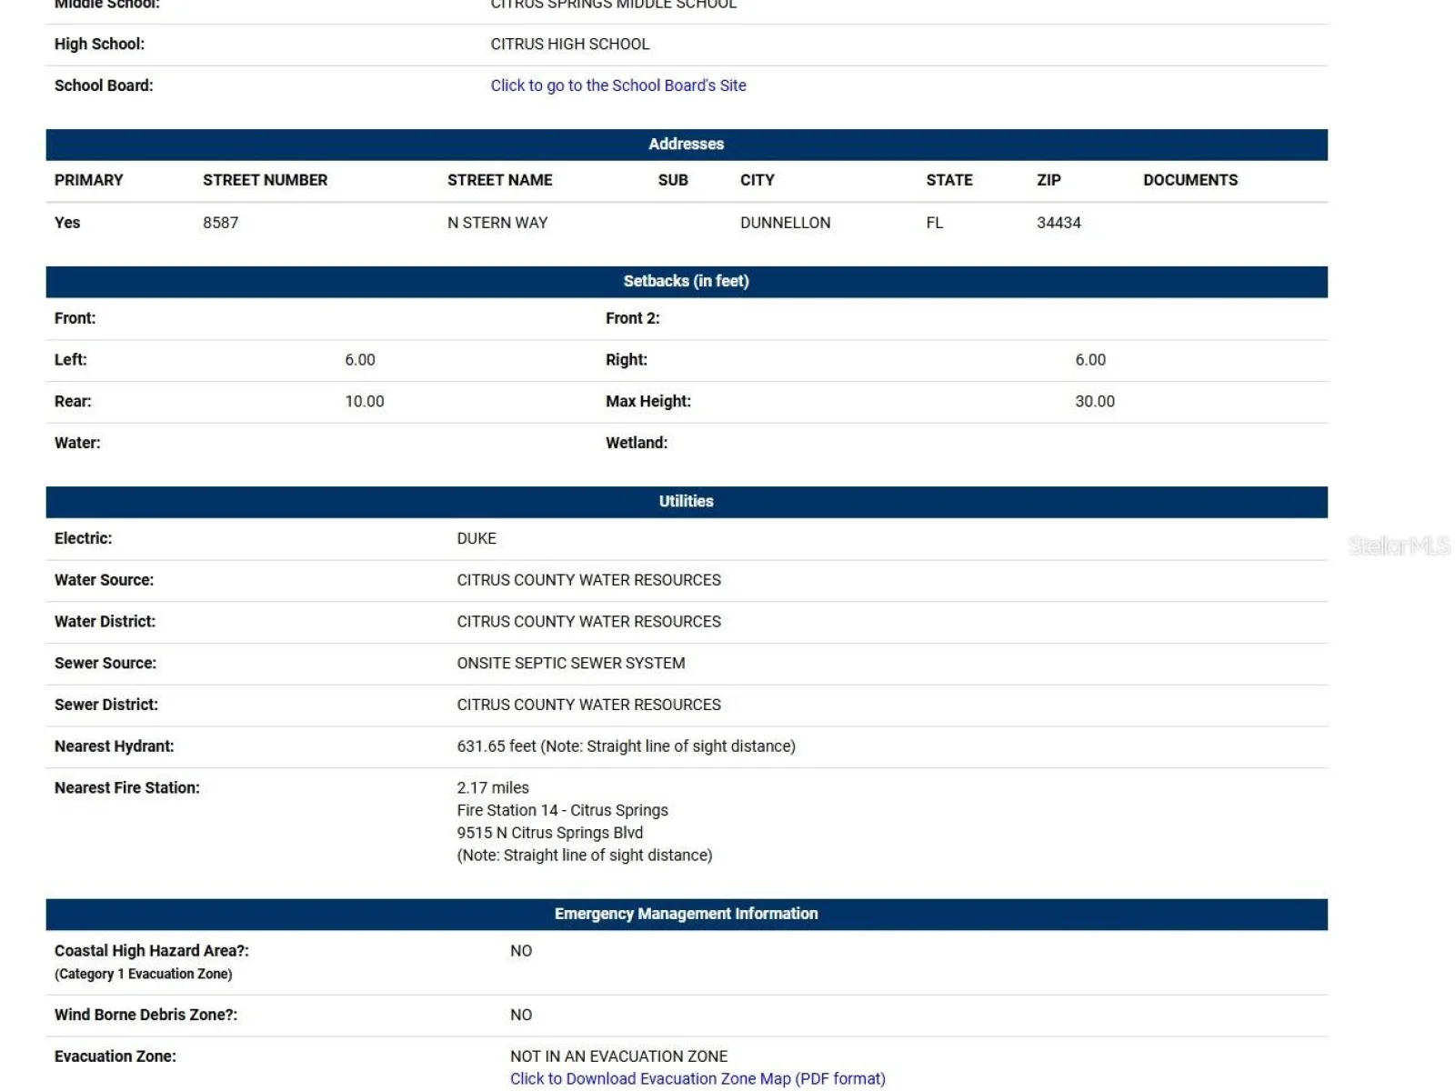Select ONSITE SEPTIC SEWER SYSTEM text
Image resolution: width=1455 pixels, height=1091 pixels.
pos(571,664)
